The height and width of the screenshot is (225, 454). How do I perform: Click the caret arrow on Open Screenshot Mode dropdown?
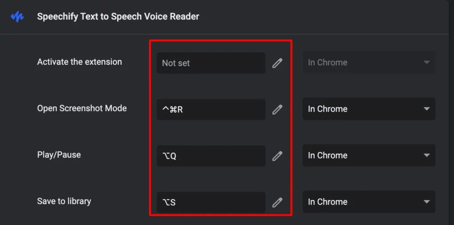(427, 109)
